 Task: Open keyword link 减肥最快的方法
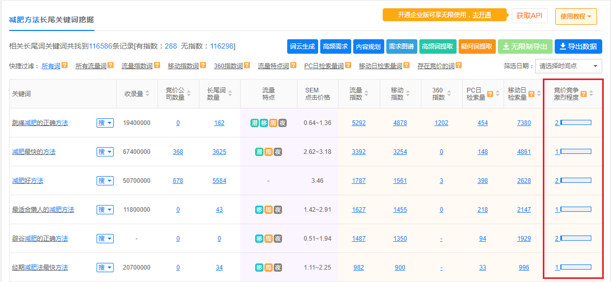[34, 152]
